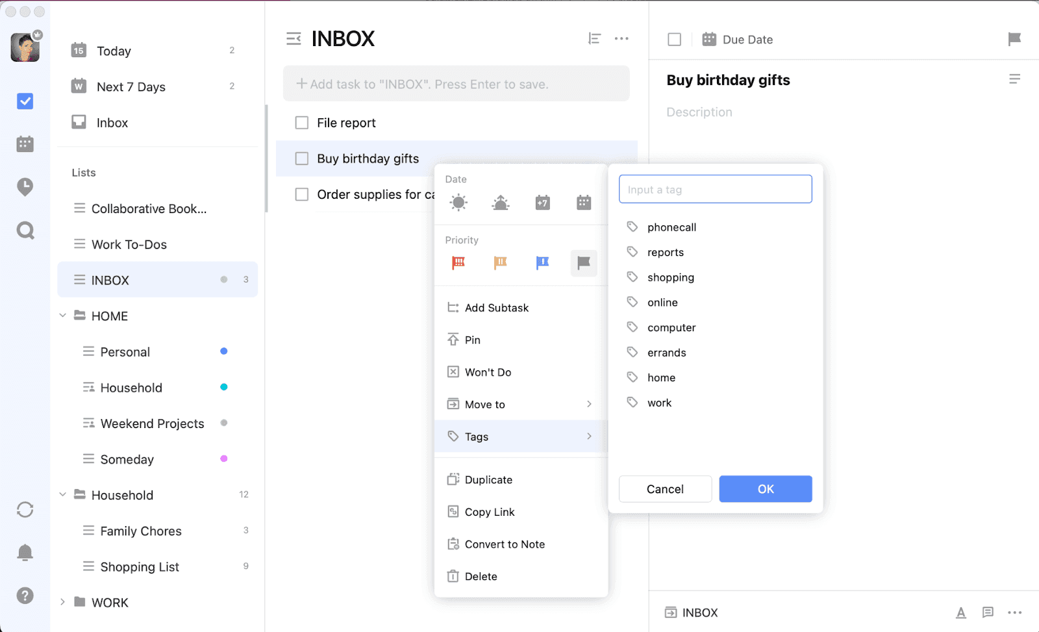
Task: Set due date to today via sun icon
Action: point(458,202)
